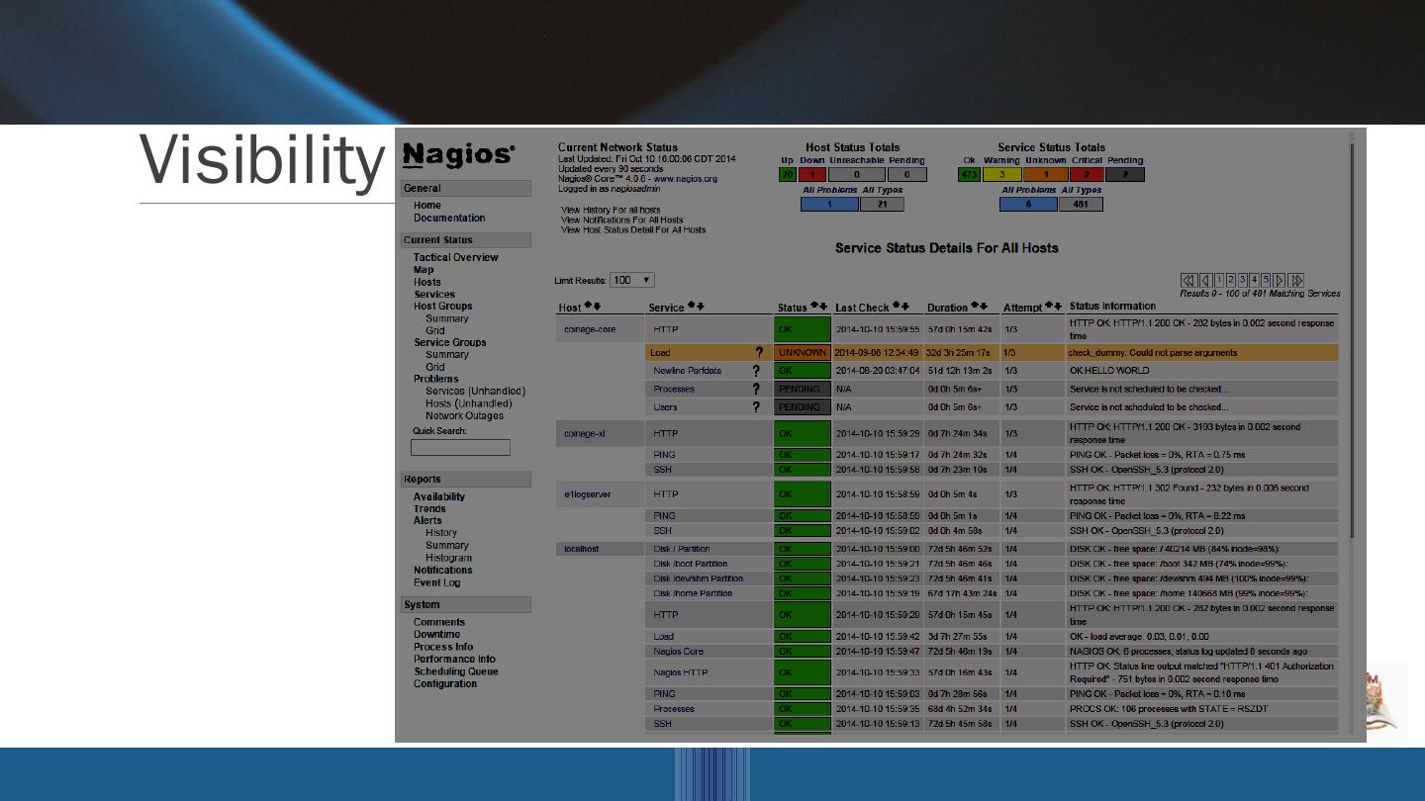1425x801 pixels.
Task: Click the green Up hosts count box
Action: (788, 175)
